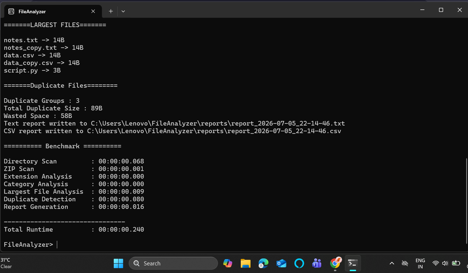Expand the new tab profile dropdown
The width and height of the screenshot is (468, 273).
(x=123, y=11)
